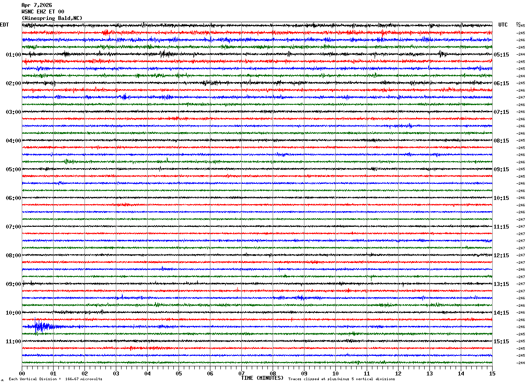Screen dimensions: 527x385
Task: Click the 'Each Vertical Division = 166.67 microvolts' note
Action: [x=55, y=379]
